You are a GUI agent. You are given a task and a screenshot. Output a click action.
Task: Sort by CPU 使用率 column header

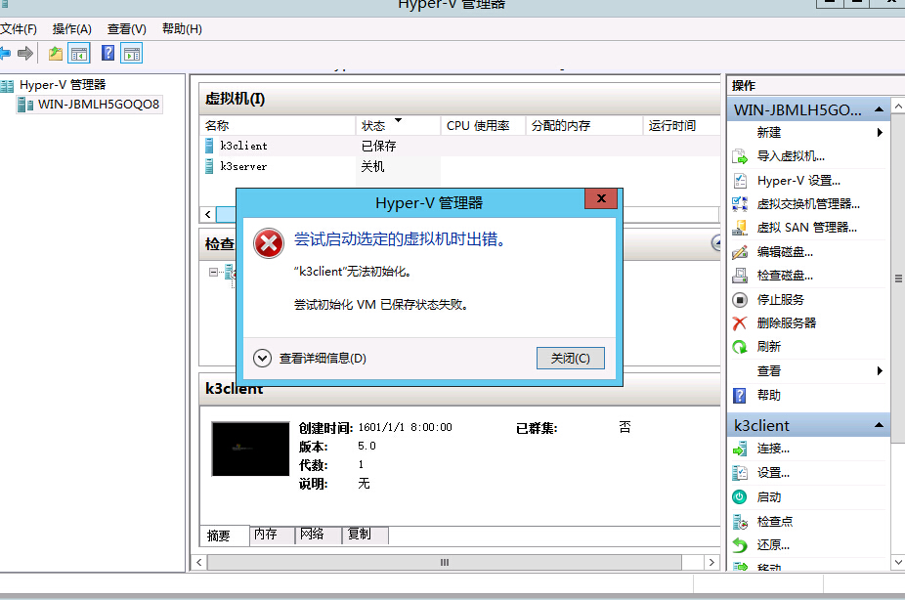[483, 126]
